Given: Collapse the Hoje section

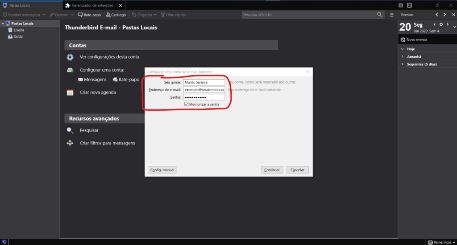Looking at the screenshot, I should (x=403, y=49).
